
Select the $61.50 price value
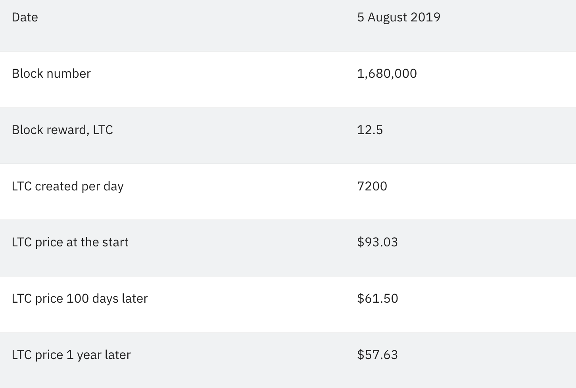pyautogui.click(x=377, y=299)
